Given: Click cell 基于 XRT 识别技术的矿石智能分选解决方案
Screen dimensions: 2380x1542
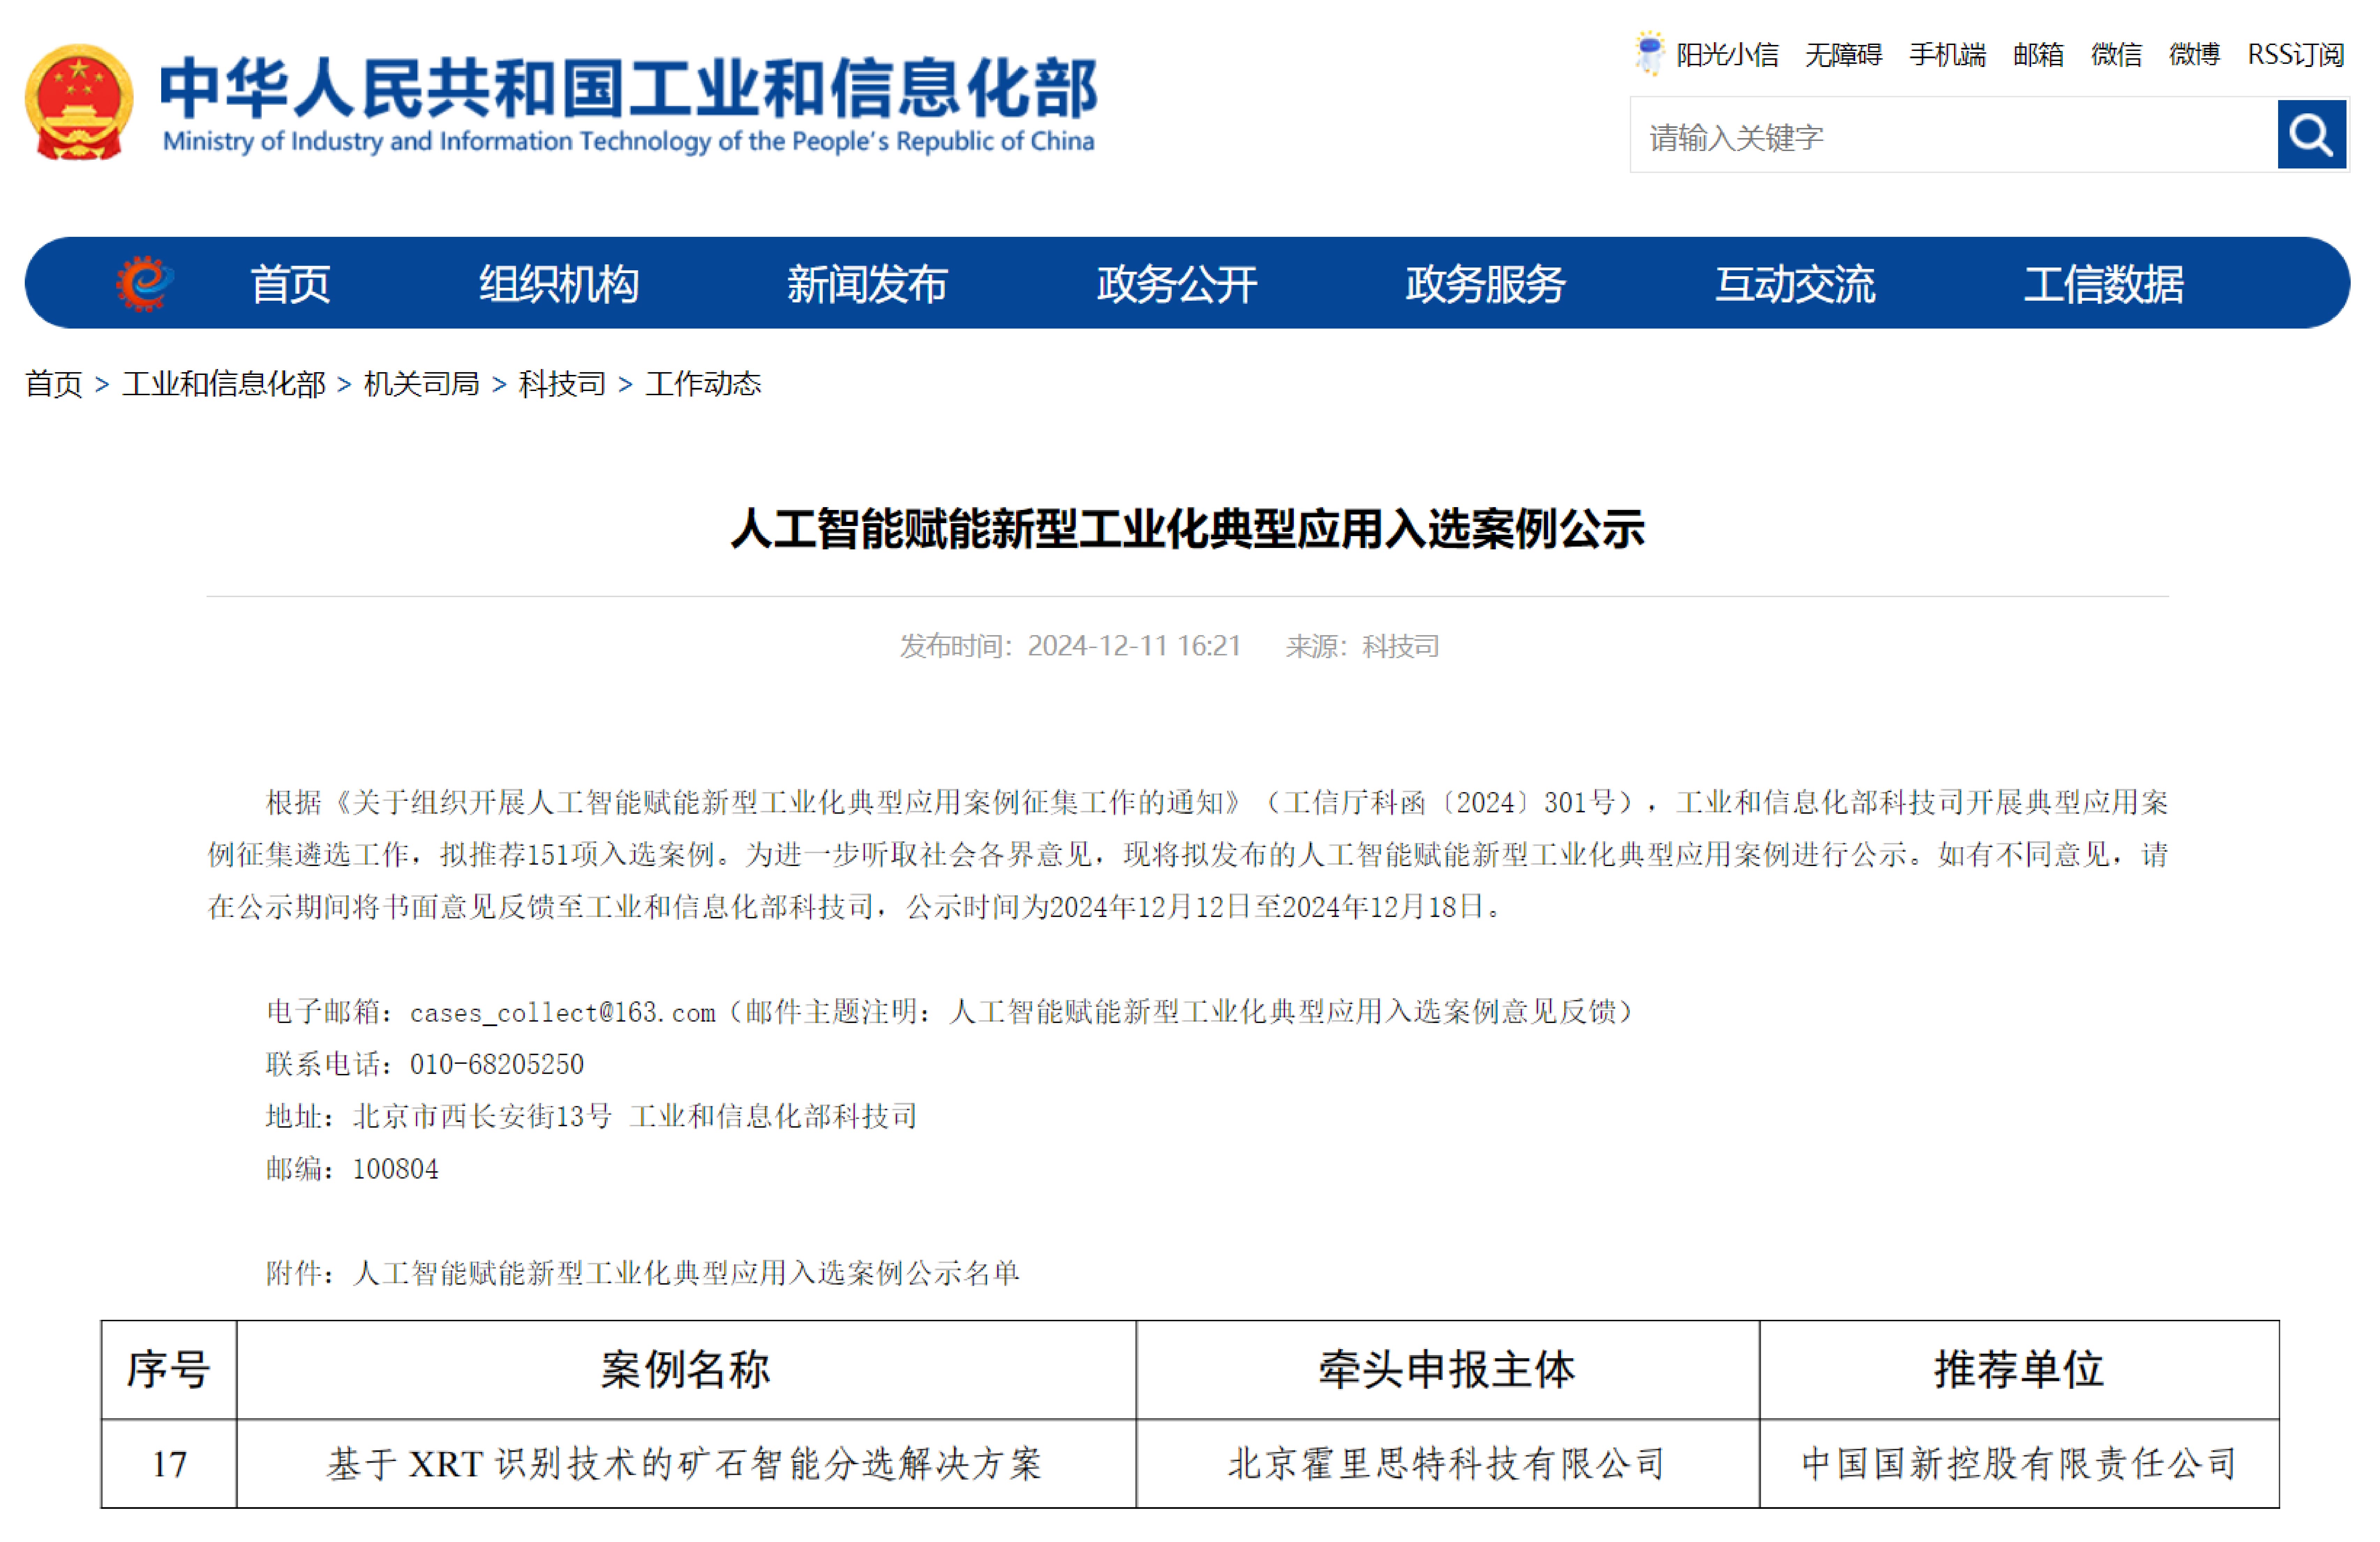Looking at the screenshot, I should point(686,1464).
